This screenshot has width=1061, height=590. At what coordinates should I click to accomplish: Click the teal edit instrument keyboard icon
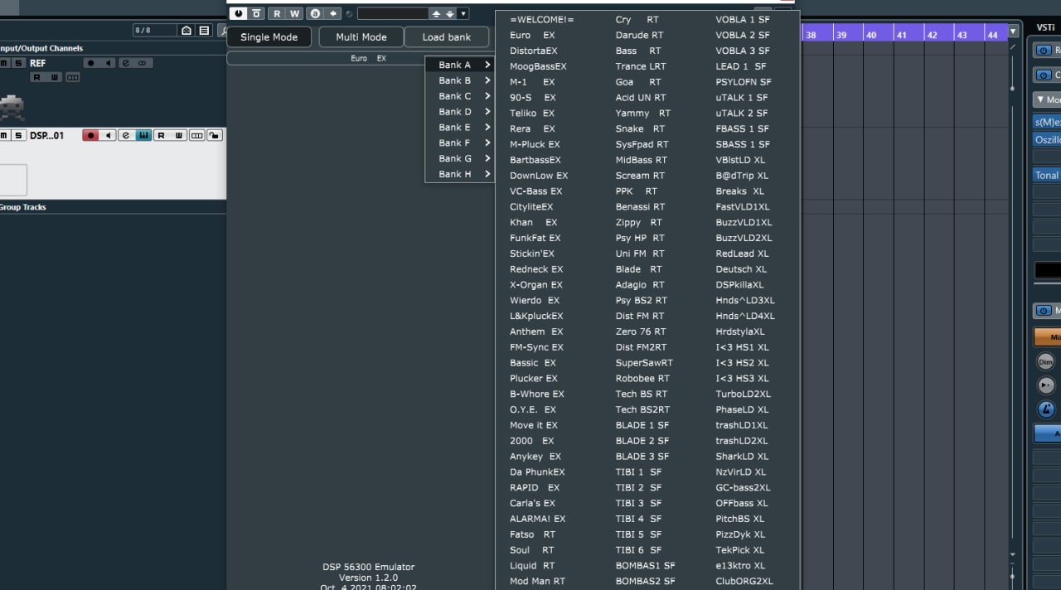point(143,135)
